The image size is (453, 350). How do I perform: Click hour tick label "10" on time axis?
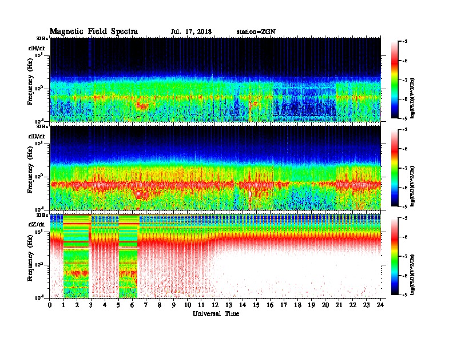tap(188, 305)
